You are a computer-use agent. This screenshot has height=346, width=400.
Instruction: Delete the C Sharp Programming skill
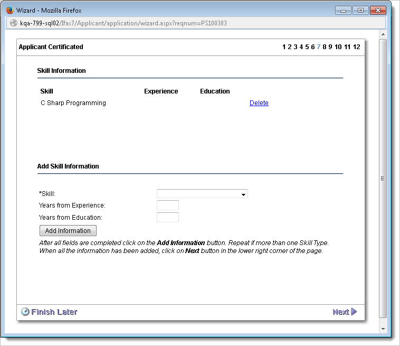point(259,103)
